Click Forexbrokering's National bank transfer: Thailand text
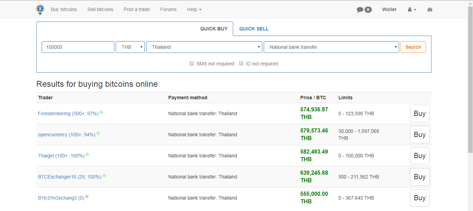Screen dimensions: 473x211 tap(203, 113)
